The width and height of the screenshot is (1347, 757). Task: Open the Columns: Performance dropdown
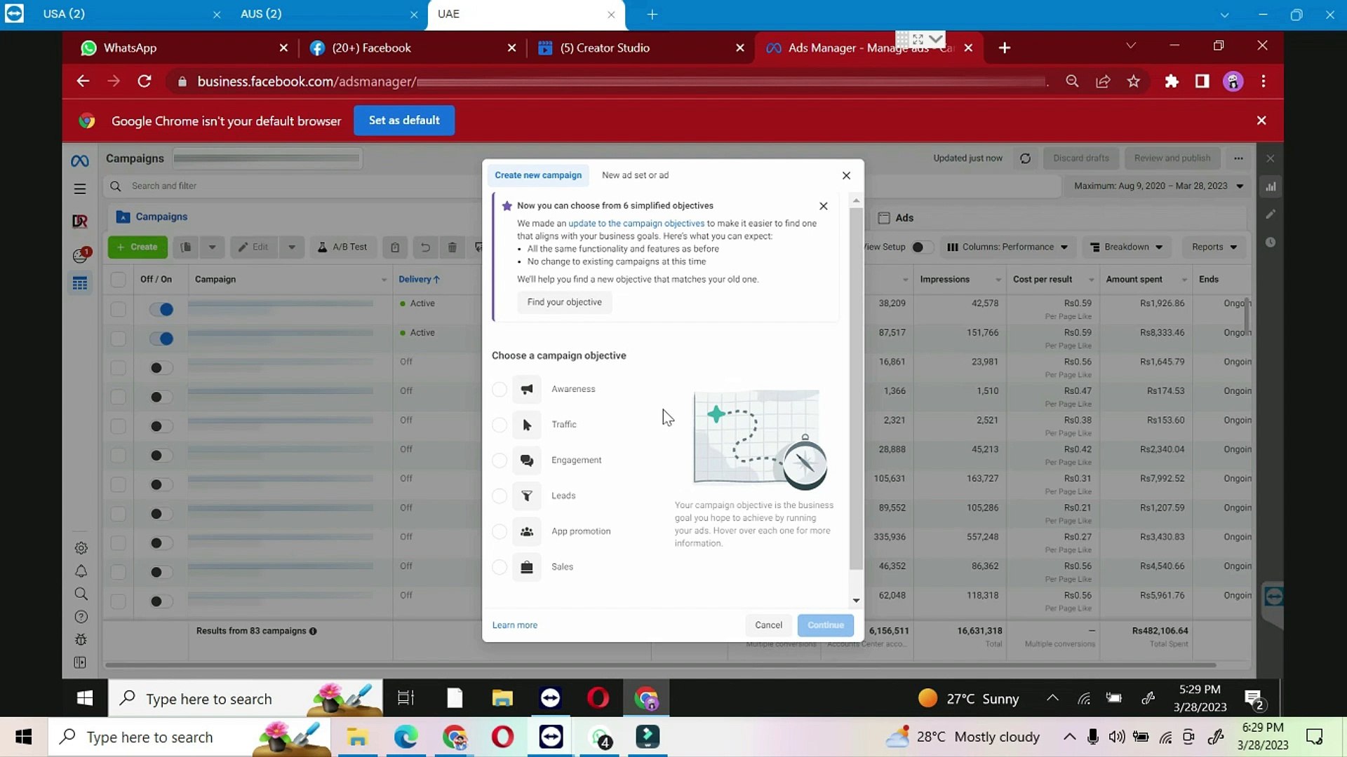click(x=1007, y=247)
